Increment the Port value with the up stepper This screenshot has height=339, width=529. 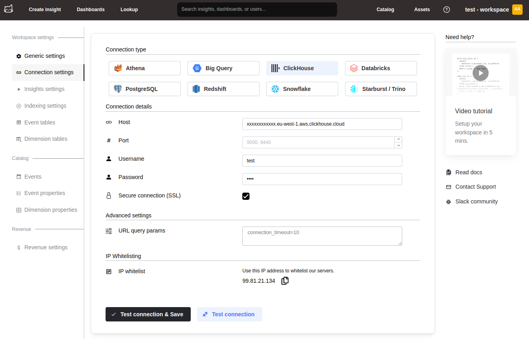click(398, 140)
